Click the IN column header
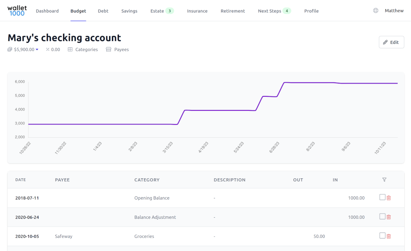This screenshot has height=251, width=411. coord(335,180)
